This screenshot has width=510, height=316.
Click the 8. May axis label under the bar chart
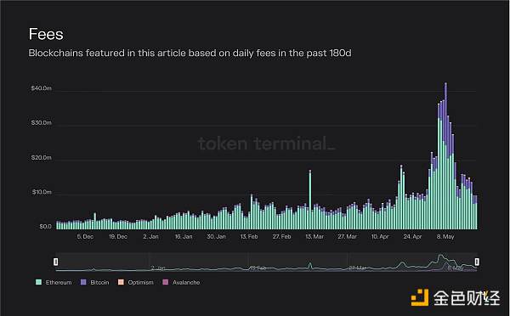click(x=445, y=237)
